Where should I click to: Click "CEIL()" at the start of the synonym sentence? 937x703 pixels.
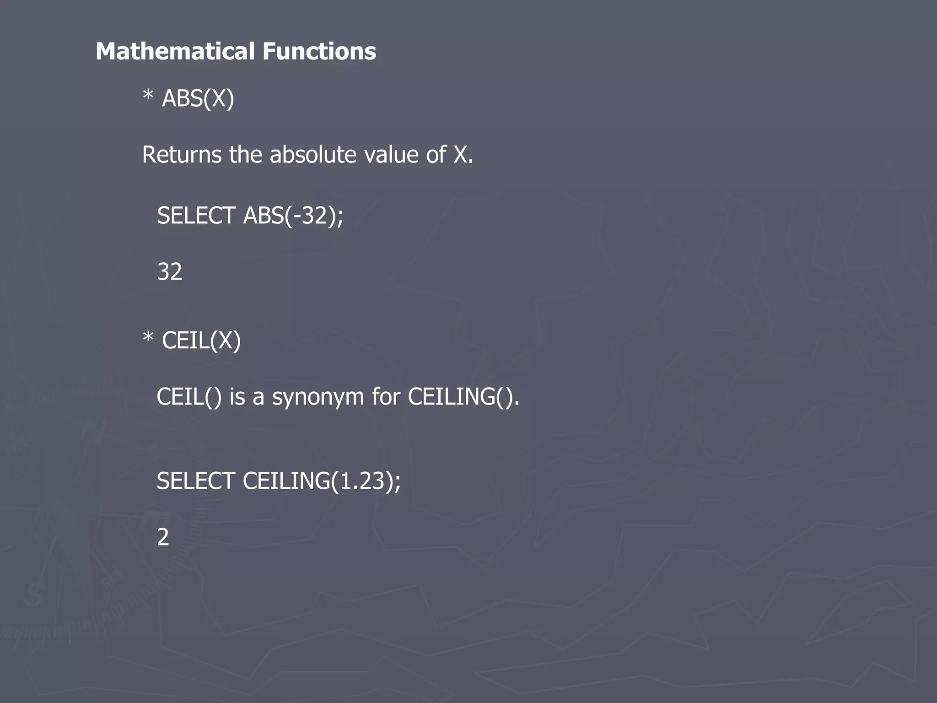pos(189,397)
